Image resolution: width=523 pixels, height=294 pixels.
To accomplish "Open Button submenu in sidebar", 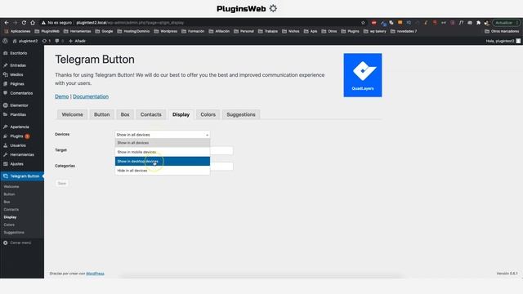I will tap(9, 194).
